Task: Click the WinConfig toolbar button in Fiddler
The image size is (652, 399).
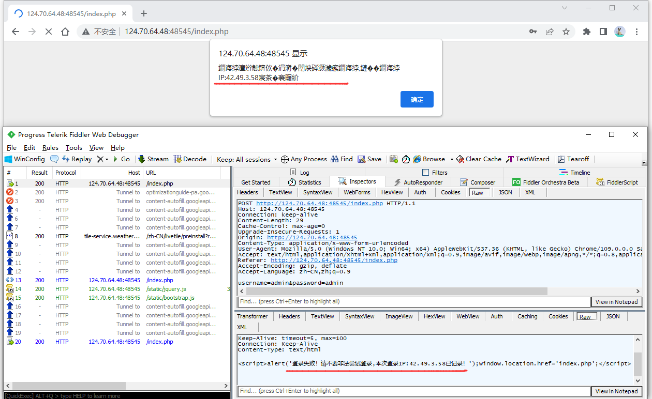Action: 25,159
